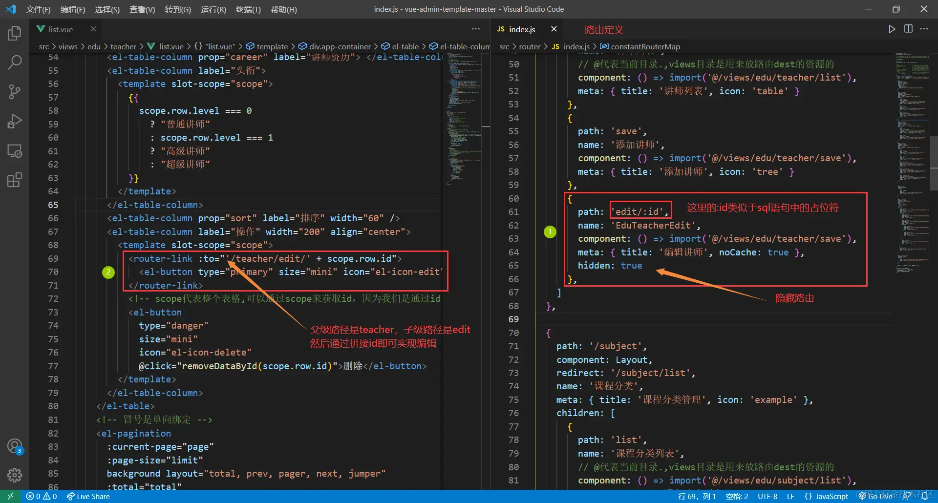Open the Remote Explorer view
This screenshot has height=503, width=938.
15,151
